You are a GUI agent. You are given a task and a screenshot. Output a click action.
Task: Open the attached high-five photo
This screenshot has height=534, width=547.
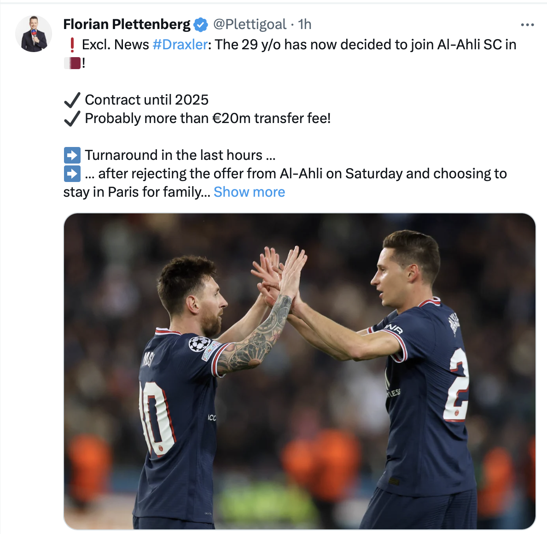pyautogui.click(x=299, y=371)
